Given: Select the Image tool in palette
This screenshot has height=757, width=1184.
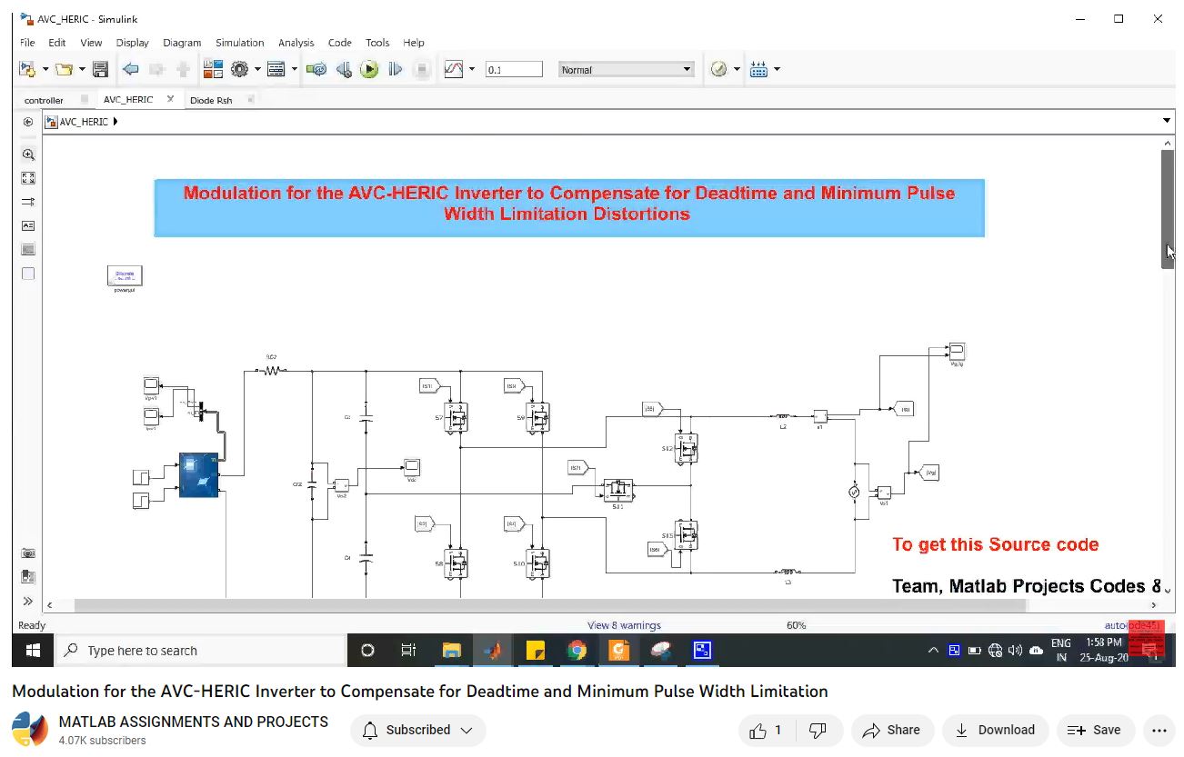Looking at the screenshot, I should tap(28, 249).
